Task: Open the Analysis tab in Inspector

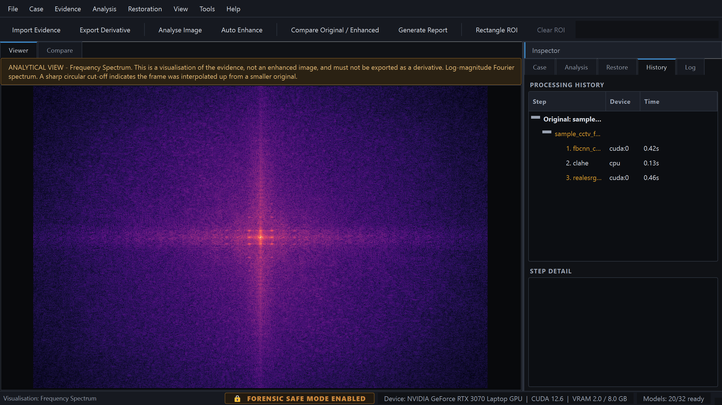Action: click(x=576, y=67)
